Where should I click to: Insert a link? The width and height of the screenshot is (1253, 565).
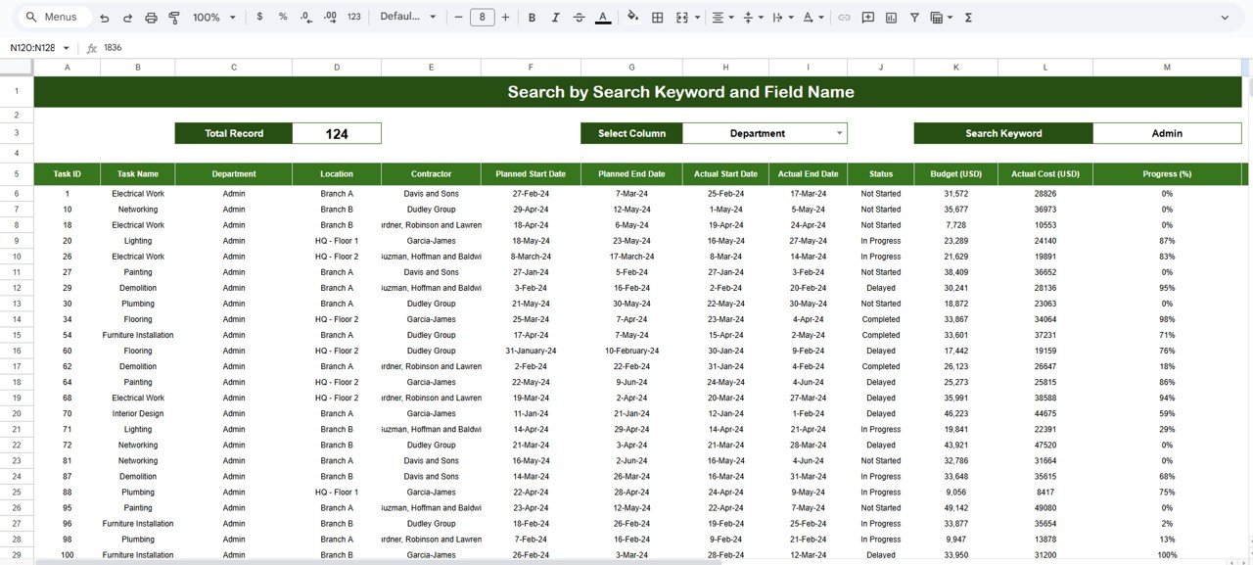pyautogui.click(x=845, y=17)
